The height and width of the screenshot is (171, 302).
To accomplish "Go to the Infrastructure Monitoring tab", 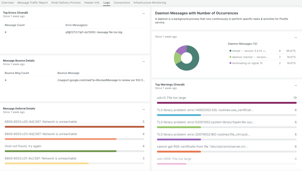I will (150, 3).
